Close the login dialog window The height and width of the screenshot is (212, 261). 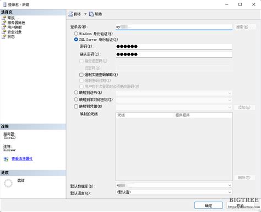(254, 4)
